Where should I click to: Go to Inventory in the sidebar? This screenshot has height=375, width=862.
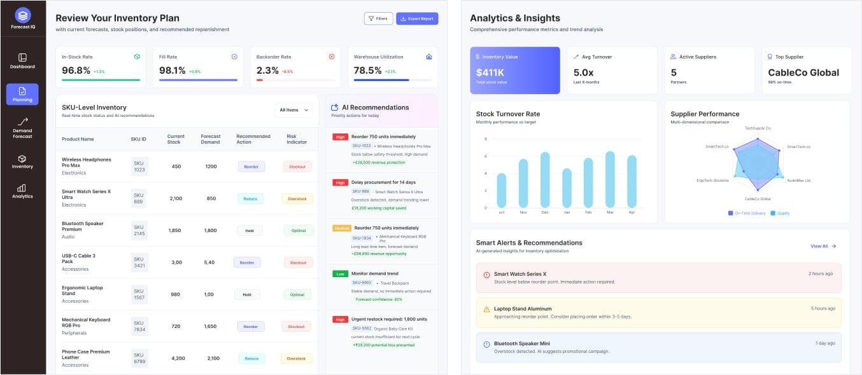[x=22, y=161]
